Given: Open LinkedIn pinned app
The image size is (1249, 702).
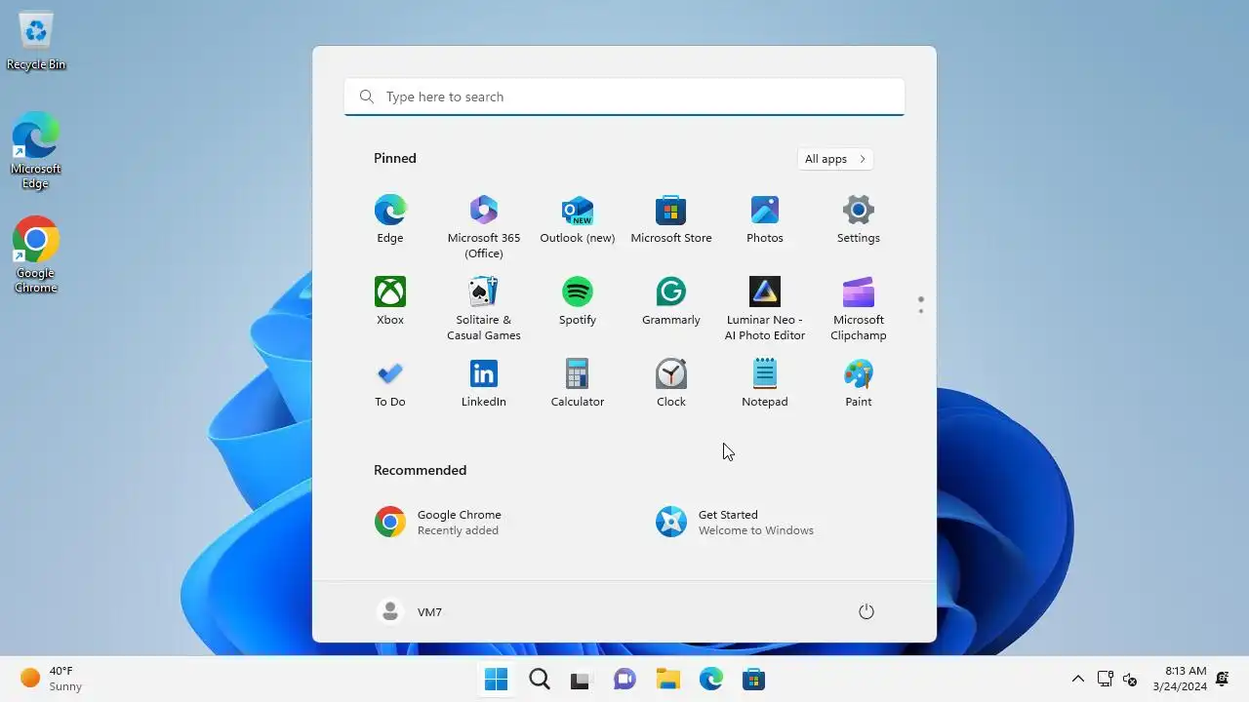Looking at the screenshot, I should (484, 384).
